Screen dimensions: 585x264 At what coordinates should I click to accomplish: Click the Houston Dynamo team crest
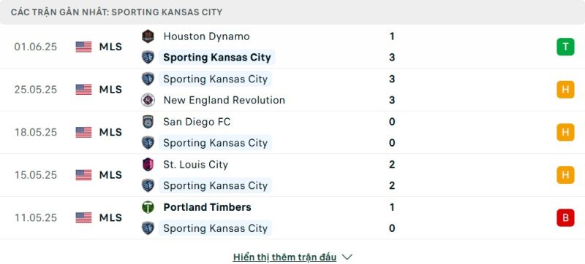pos(148,36)
